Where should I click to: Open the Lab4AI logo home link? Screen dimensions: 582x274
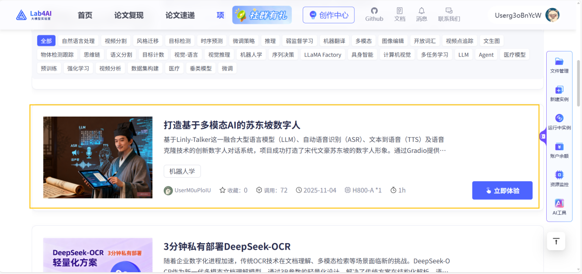pyautogui.click(x=34, y=15)
